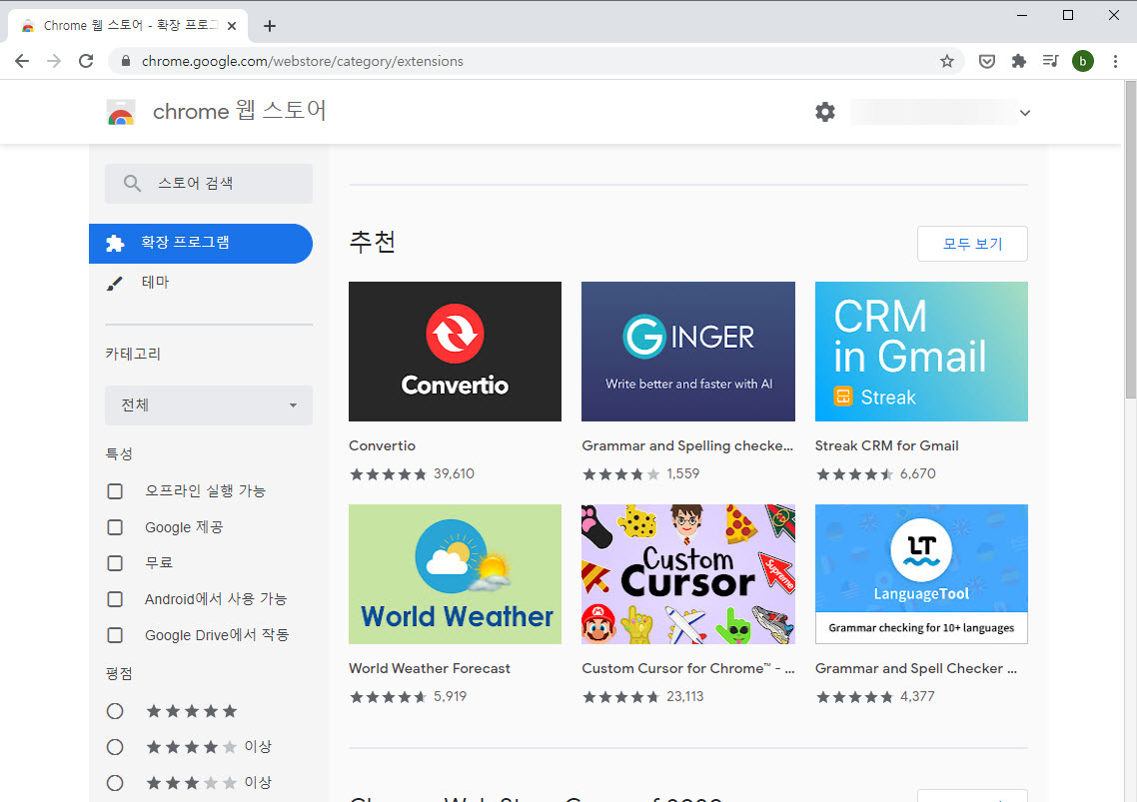Select the three stars 이상 radio button
Screen dimensions: 1137x802
(115, 783)
